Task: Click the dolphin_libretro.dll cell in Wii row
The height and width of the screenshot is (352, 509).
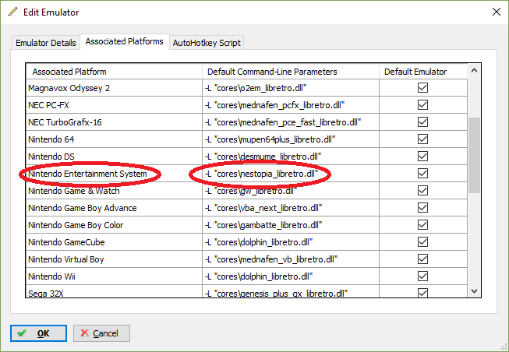Action: point(291,276)
